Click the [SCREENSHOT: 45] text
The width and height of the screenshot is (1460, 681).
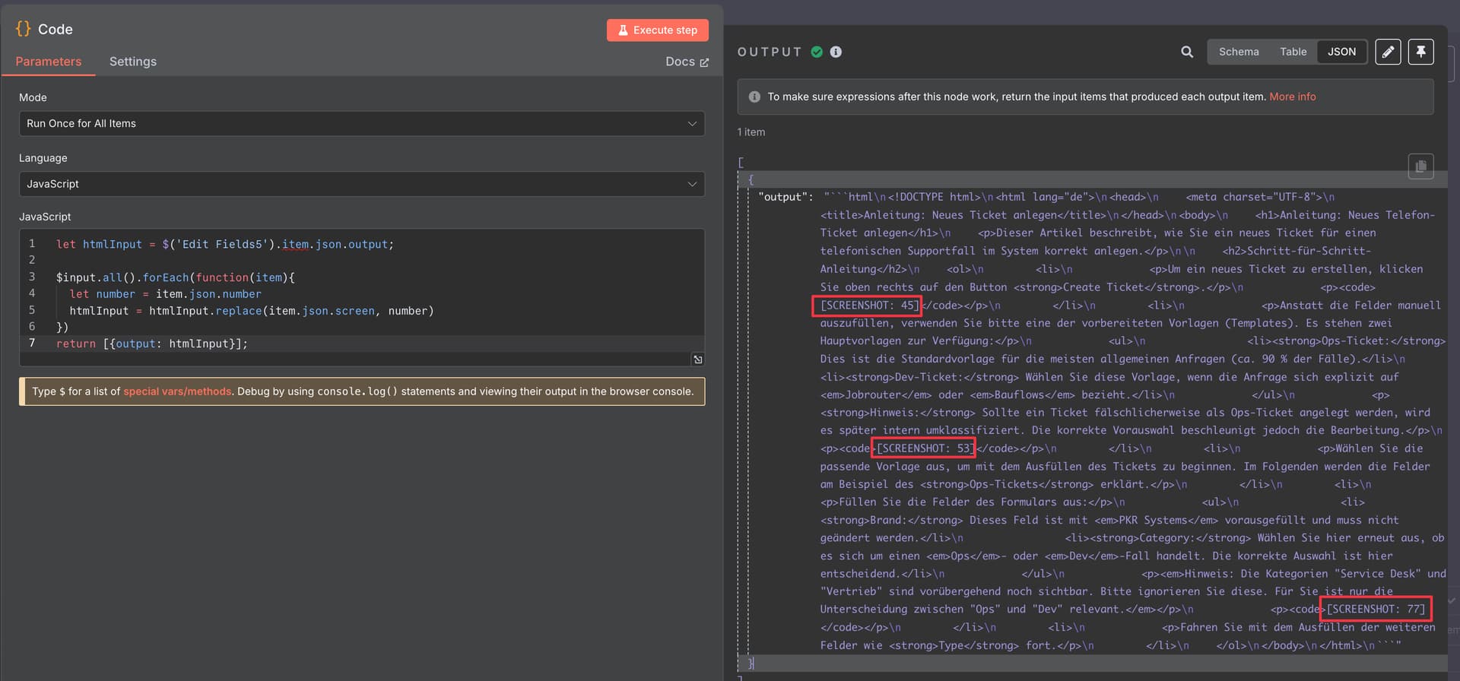tap(869, 306)
